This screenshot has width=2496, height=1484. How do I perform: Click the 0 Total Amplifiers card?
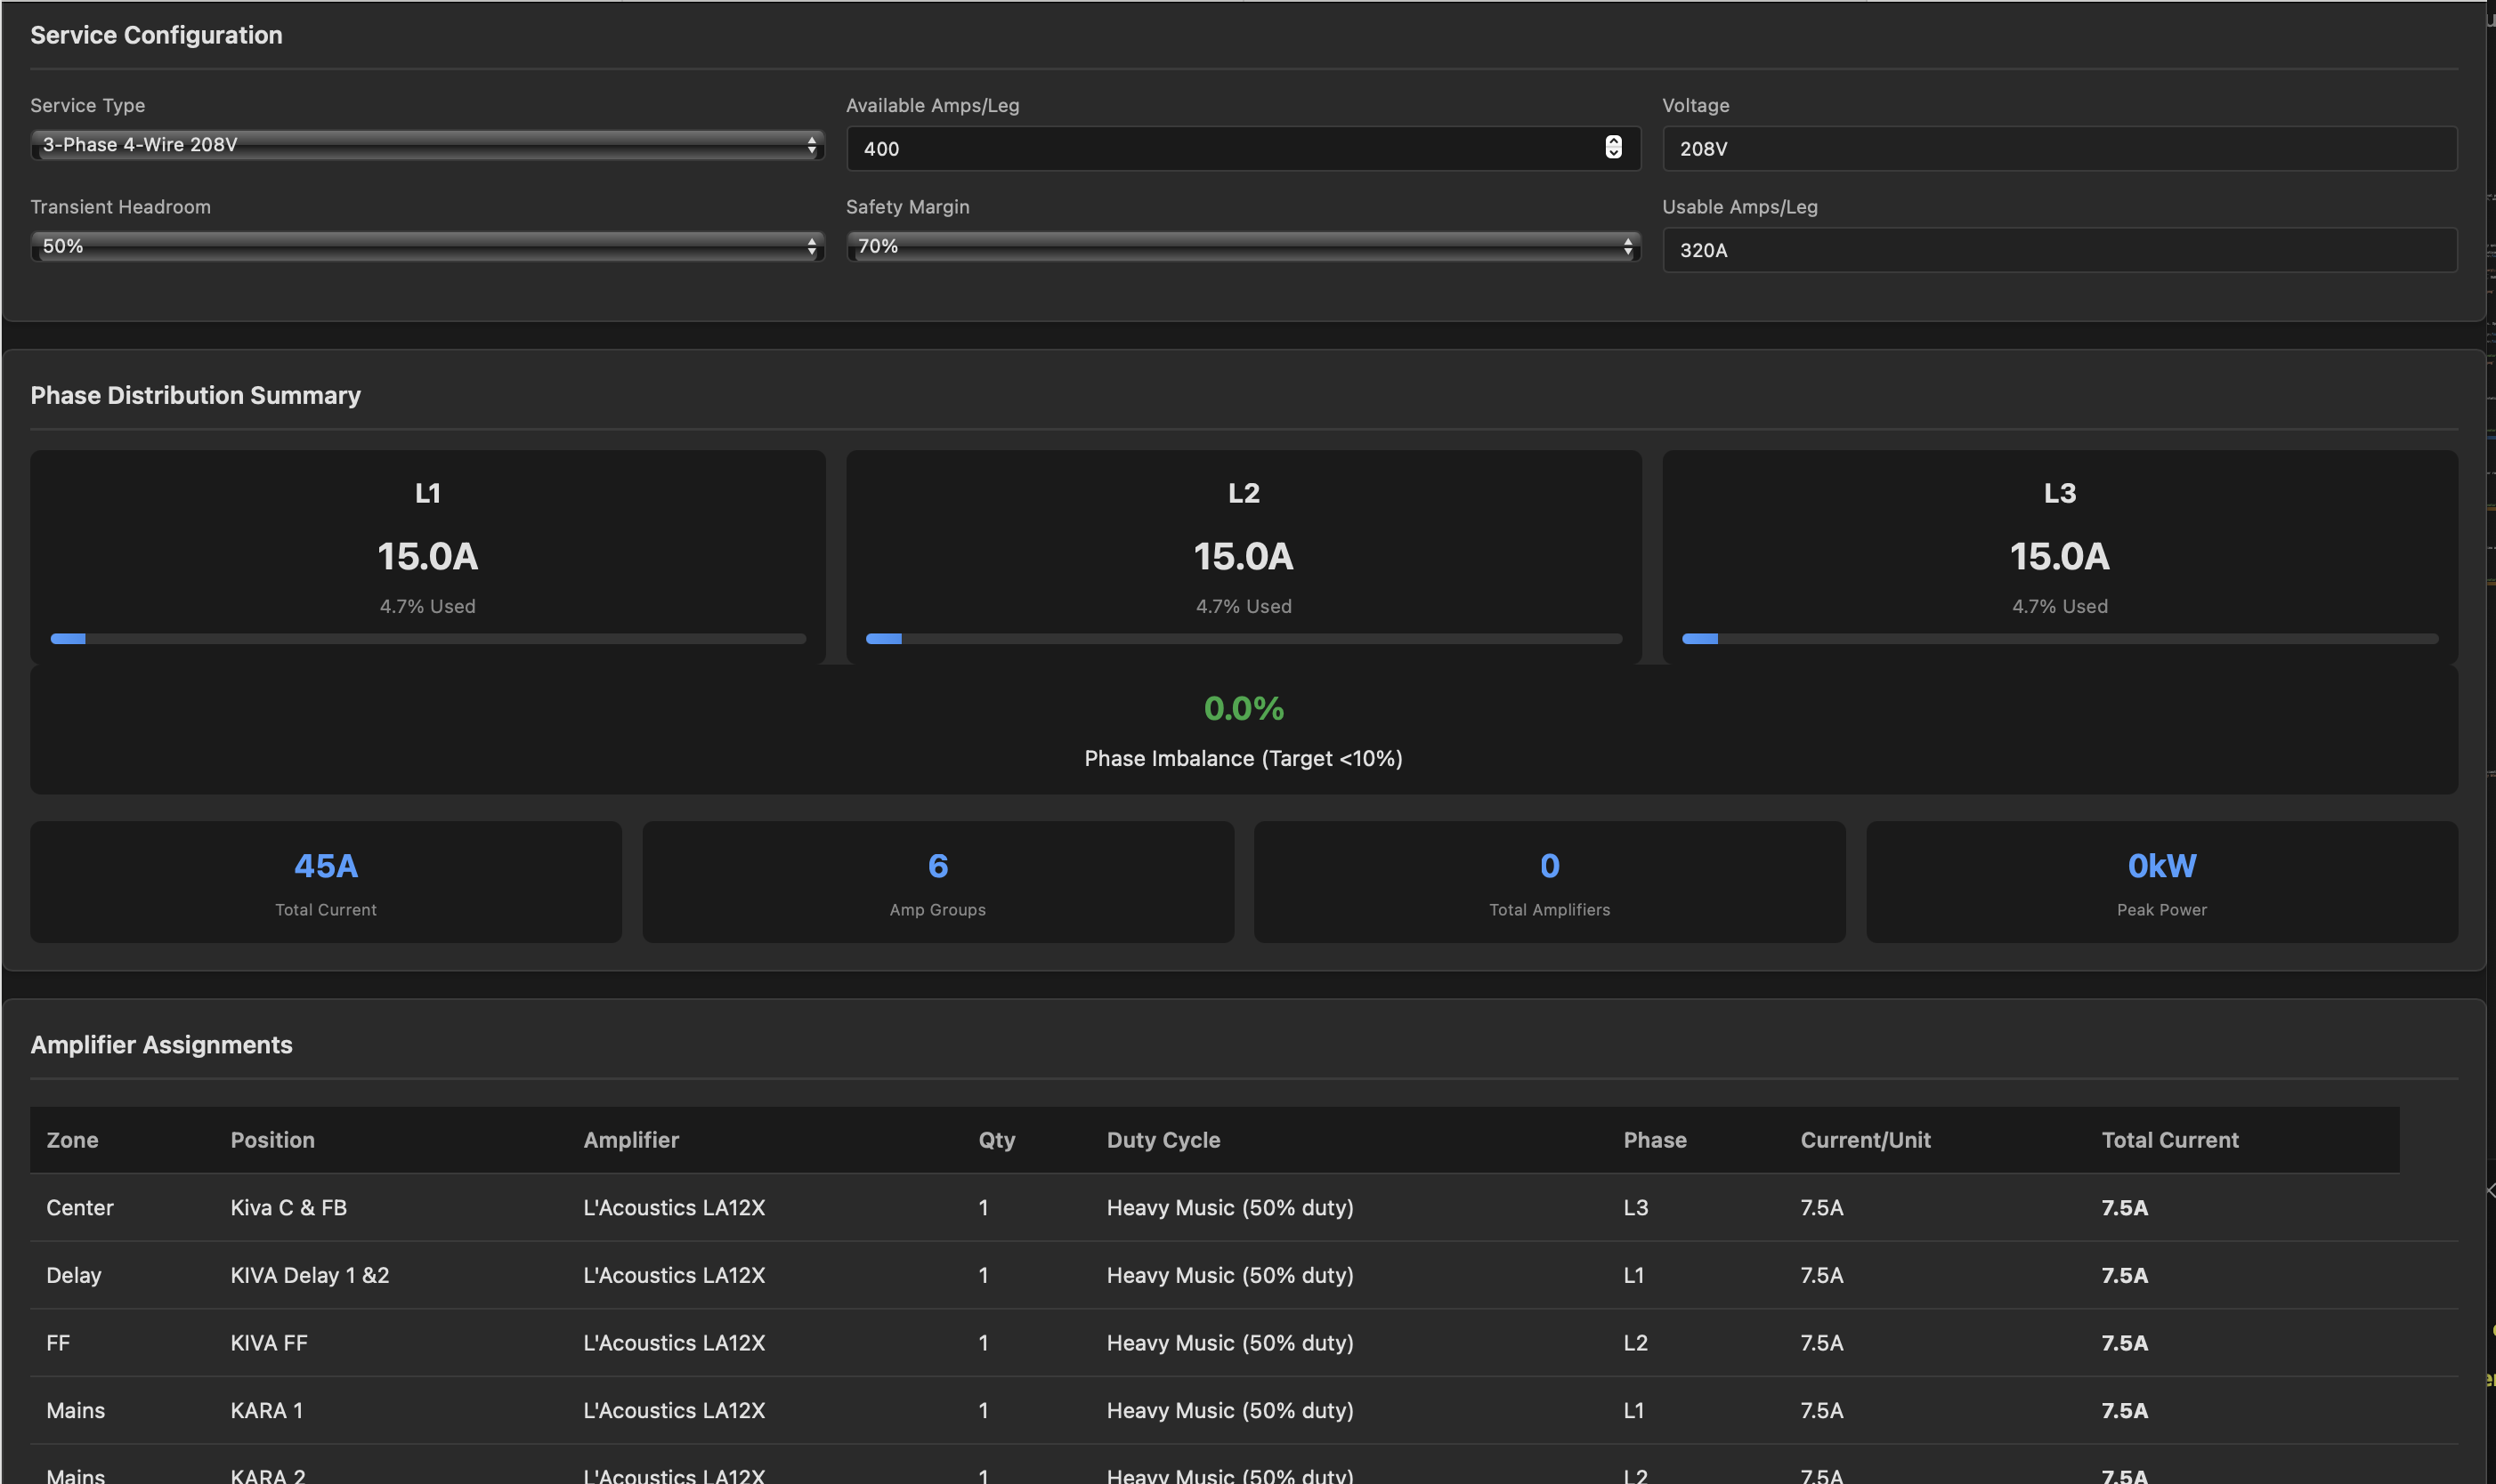[x=1550, y=882]
